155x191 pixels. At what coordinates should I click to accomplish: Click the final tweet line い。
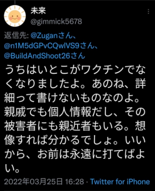[x=12, y=168]
